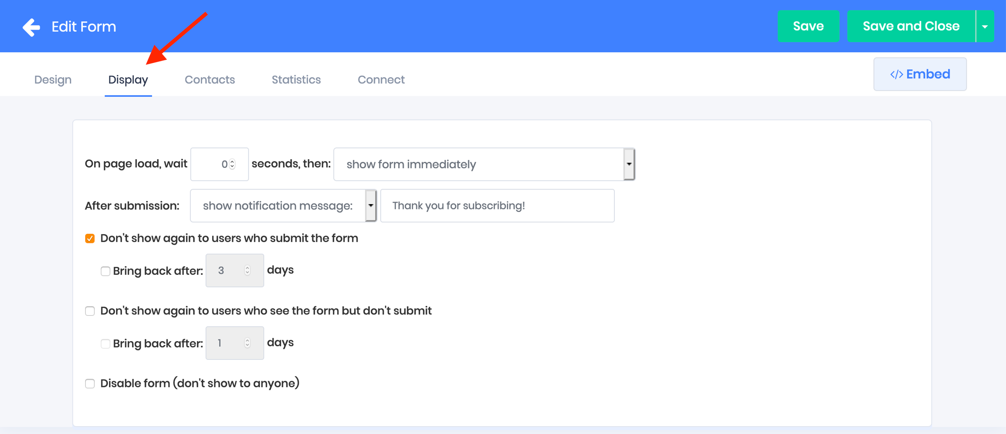Click the Thank you for subscribing text field
1006x434 pixels.
[497, 206]
